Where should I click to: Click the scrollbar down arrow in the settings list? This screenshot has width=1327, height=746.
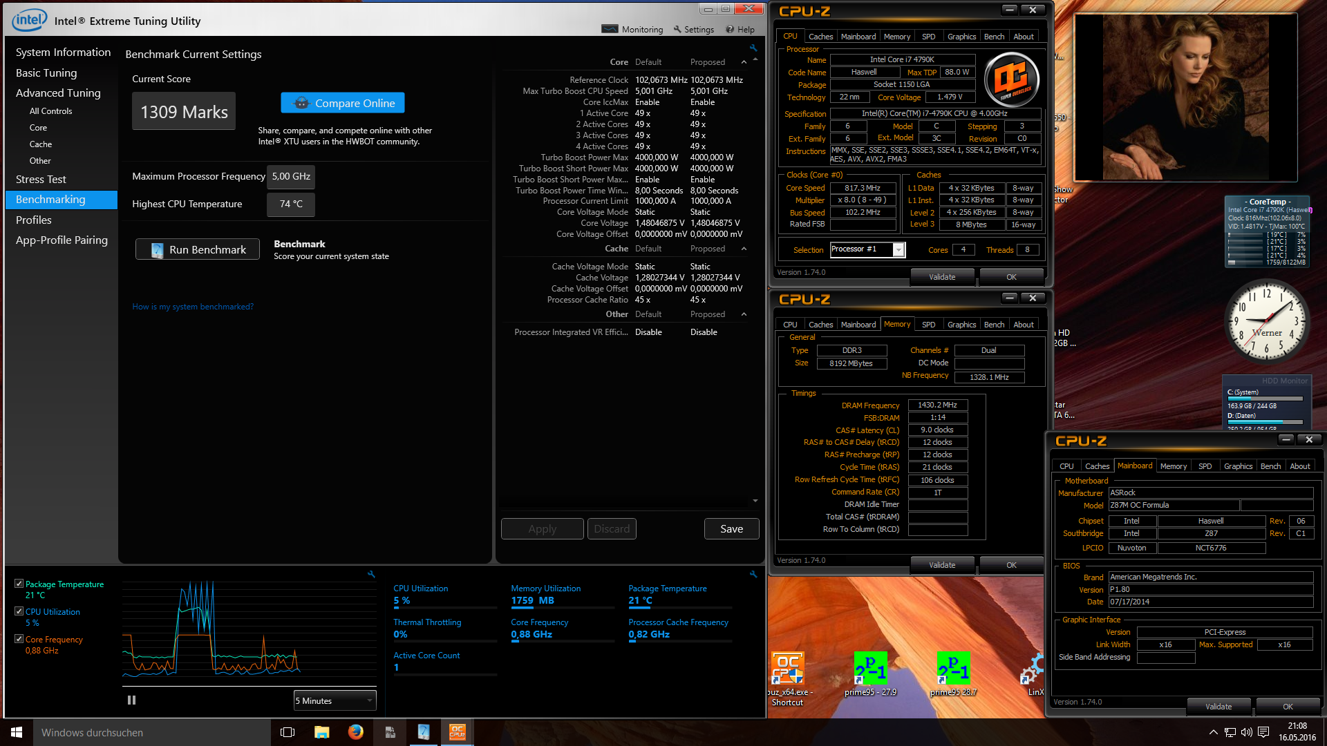pyautogui.click(x=755, y=501)
